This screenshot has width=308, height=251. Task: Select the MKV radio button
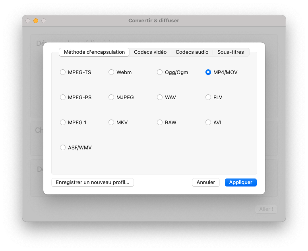[111, 122]
